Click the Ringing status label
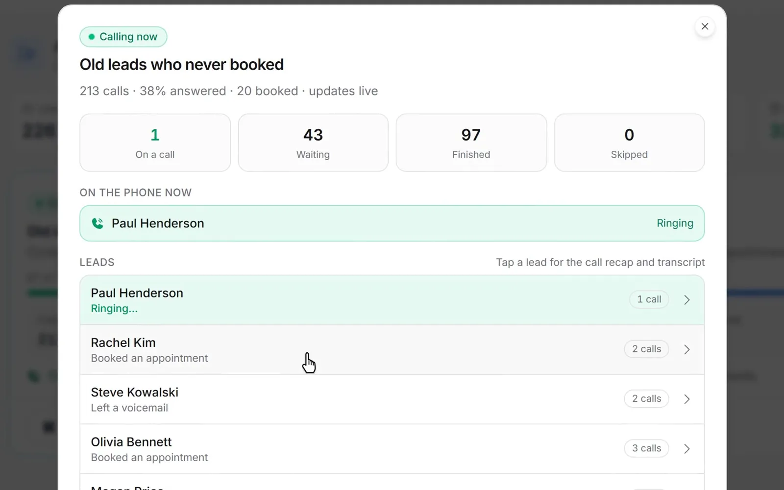The image size is (784, 490). click(x=675, y=223)
